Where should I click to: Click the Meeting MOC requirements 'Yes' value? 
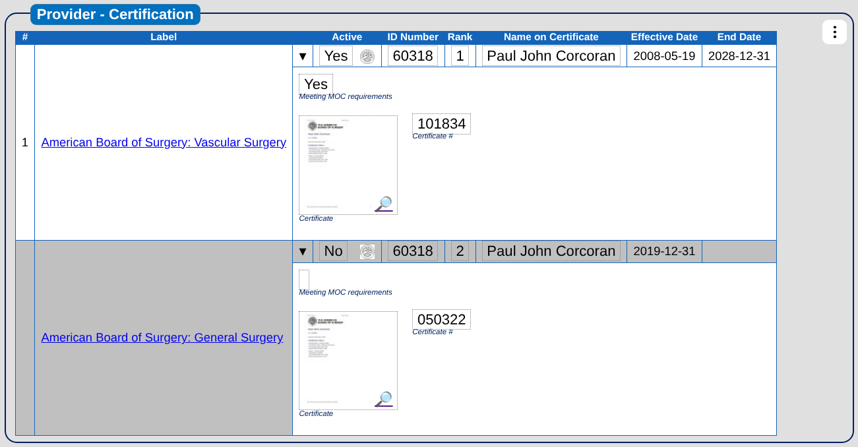click(x=316, y=84)
